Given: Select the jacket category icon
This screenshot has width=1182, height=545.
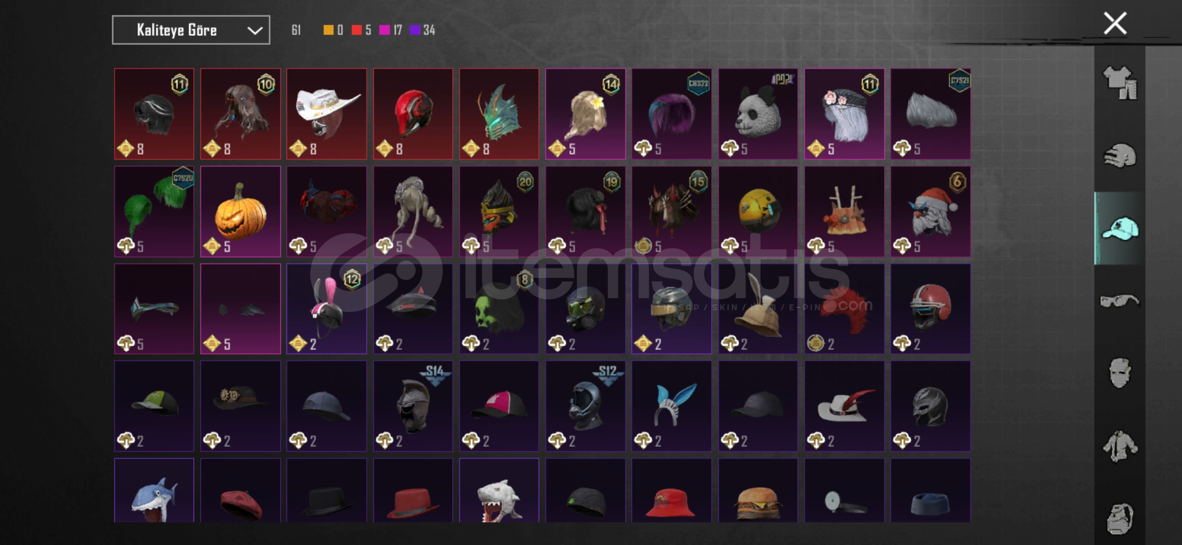Looking at the screenshot, I should tap(1120, 446).
